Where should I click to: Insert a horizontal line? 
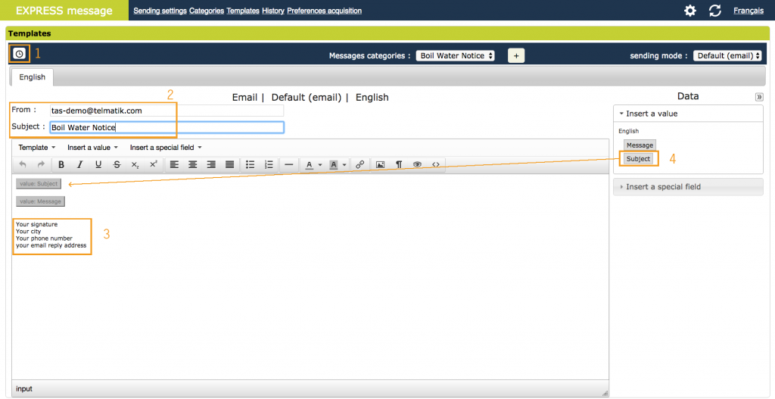coord(289,164)
